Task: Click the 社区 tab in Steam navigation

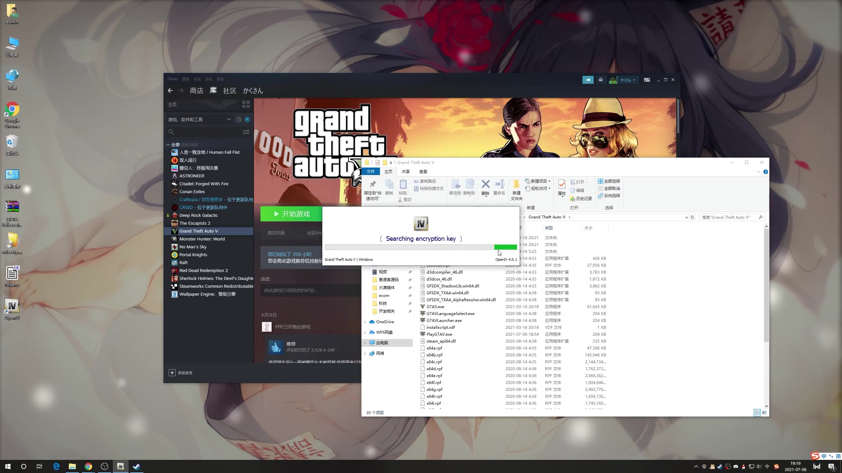Action: [230, 90]
